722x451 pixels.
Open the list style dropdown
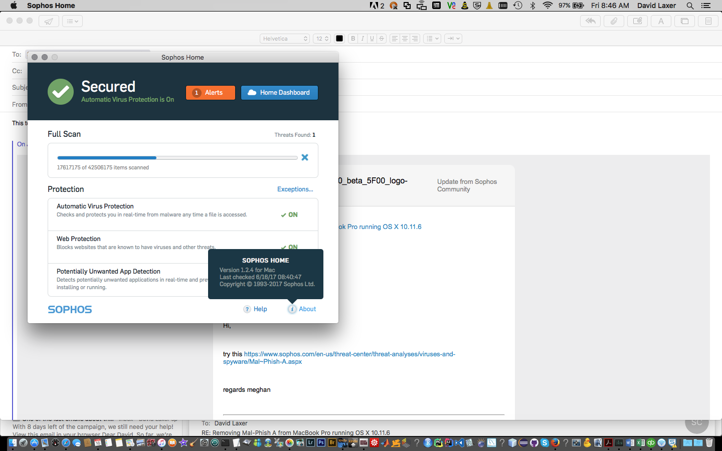[432, 39]
